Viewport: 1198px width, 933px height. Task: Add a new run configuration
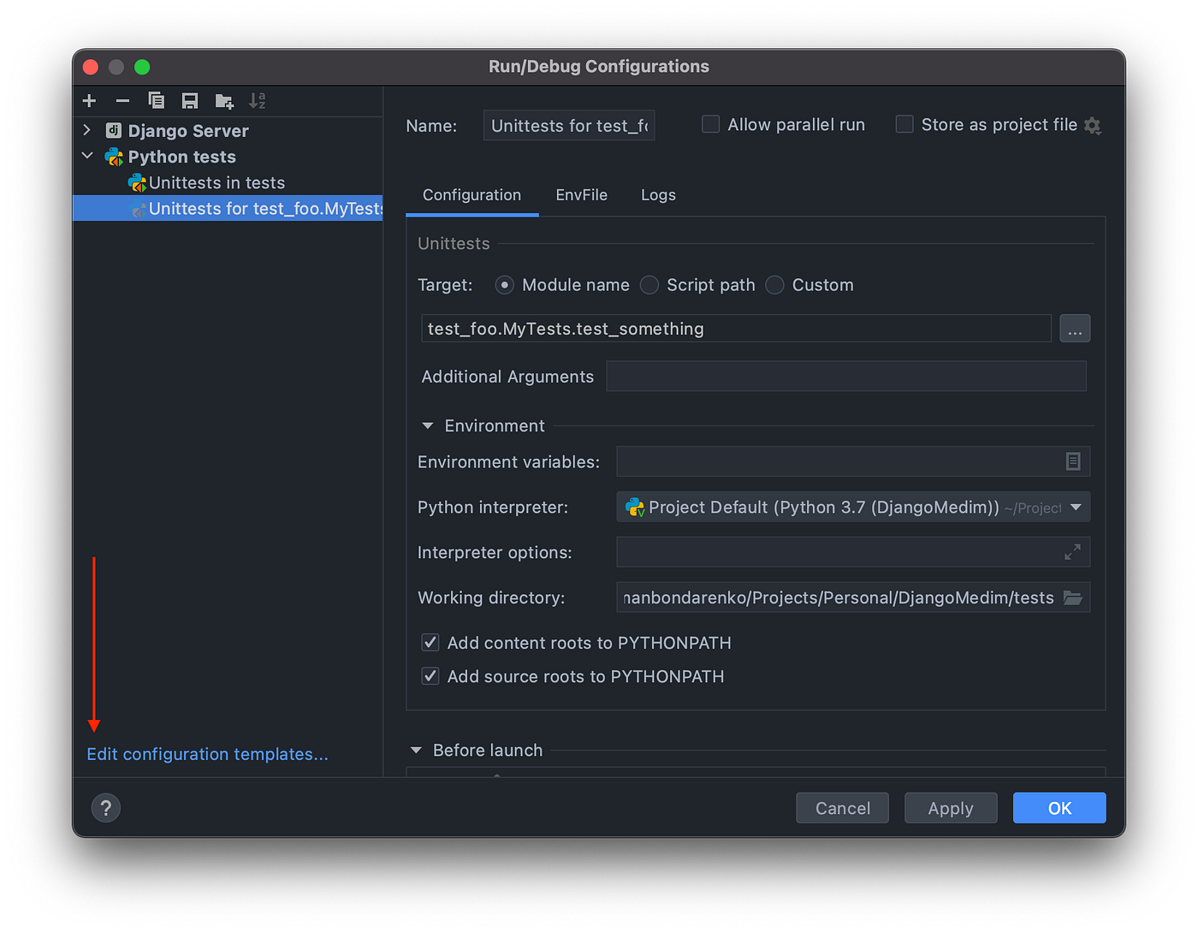click(x=89, y=100)
